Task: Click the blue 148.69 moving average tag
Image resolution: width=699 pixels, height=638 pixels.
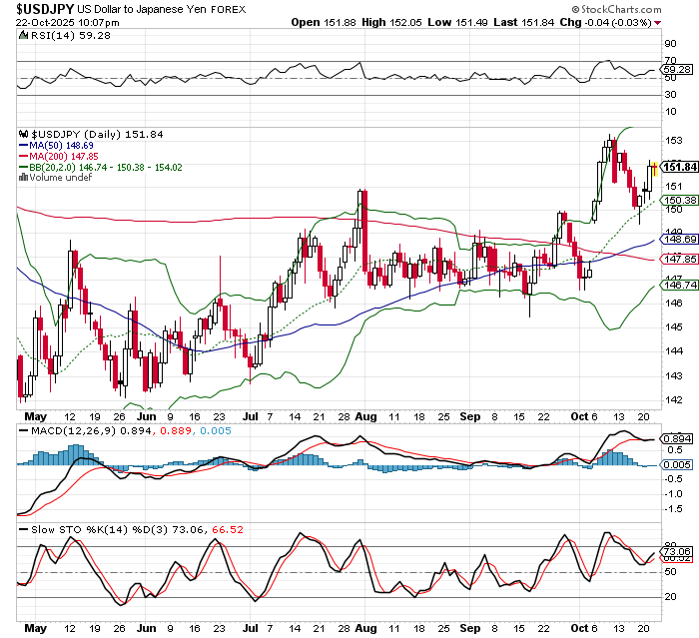Action: [680, 240]
